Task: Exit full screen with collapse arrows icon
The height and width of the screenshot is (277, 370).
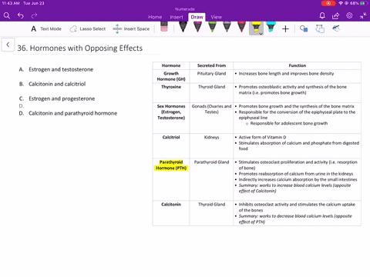Action: click(363, 16)
